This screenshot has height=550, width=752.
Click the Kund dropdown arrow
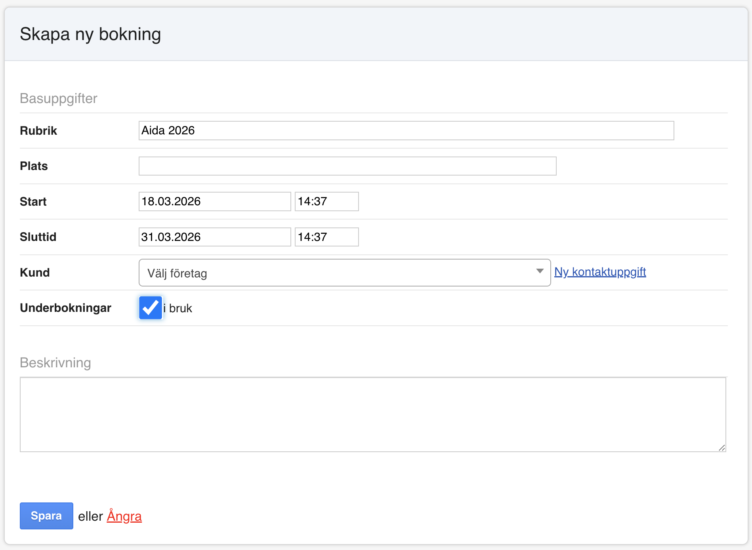click(x=540, y=271)
